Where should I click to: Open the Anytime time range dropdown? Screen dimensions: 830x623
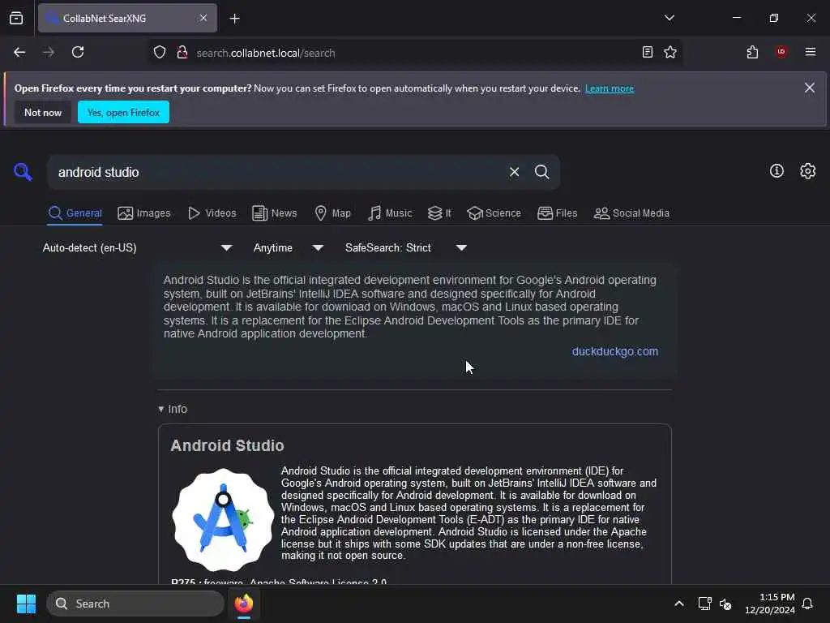click(288, 248)
